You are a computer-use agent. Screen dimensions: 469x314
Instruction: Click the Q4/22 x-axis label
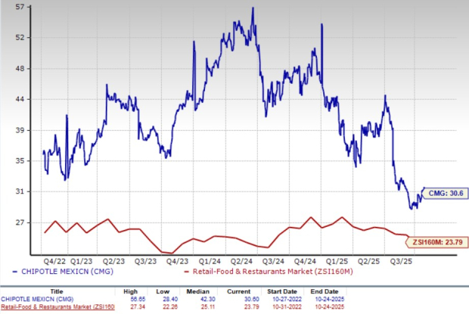coord(54,259)
